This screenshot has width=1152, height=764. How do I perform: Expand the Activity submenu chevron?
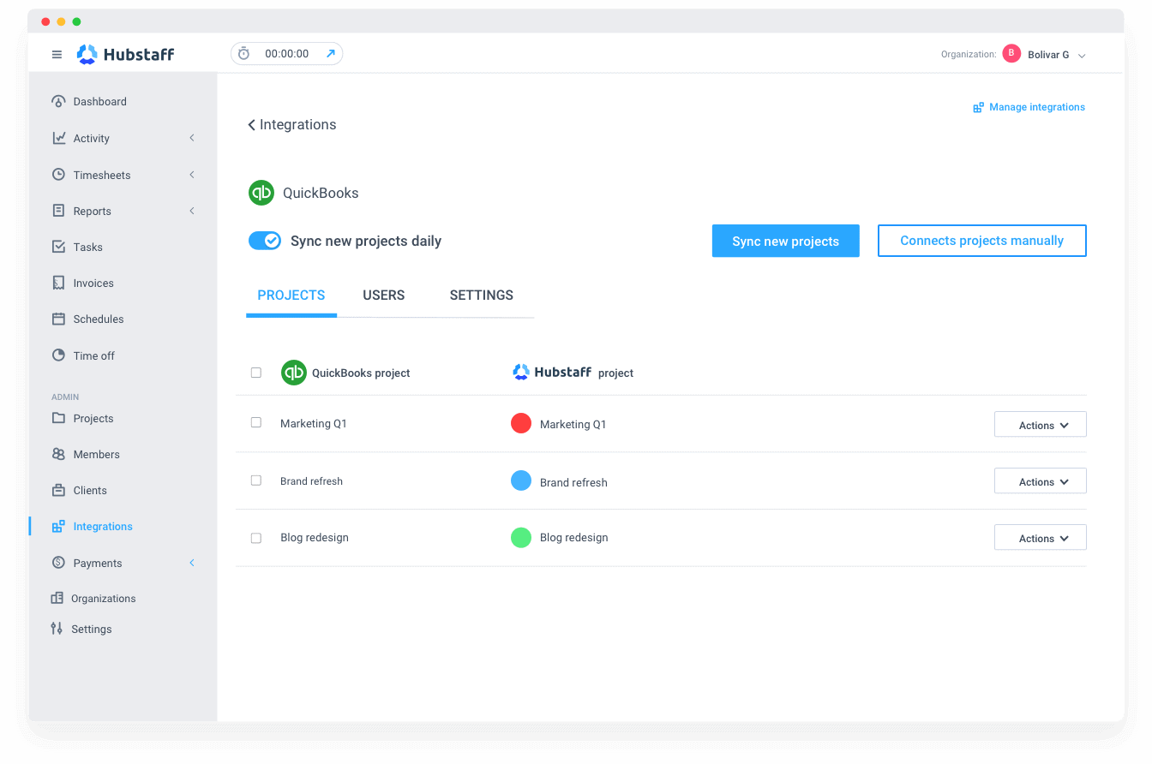click(x=192, y=138)
